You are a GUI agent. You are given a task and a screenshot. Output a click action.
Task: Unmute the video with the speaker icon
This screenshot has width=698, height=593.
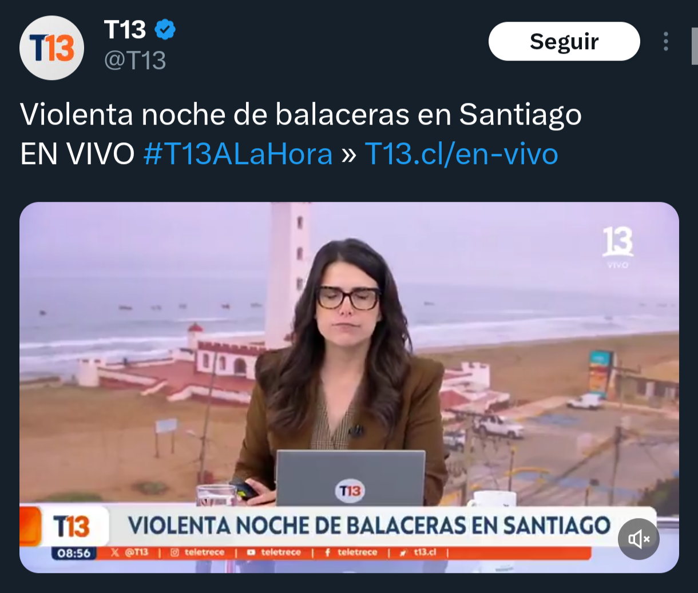point(638,539)
